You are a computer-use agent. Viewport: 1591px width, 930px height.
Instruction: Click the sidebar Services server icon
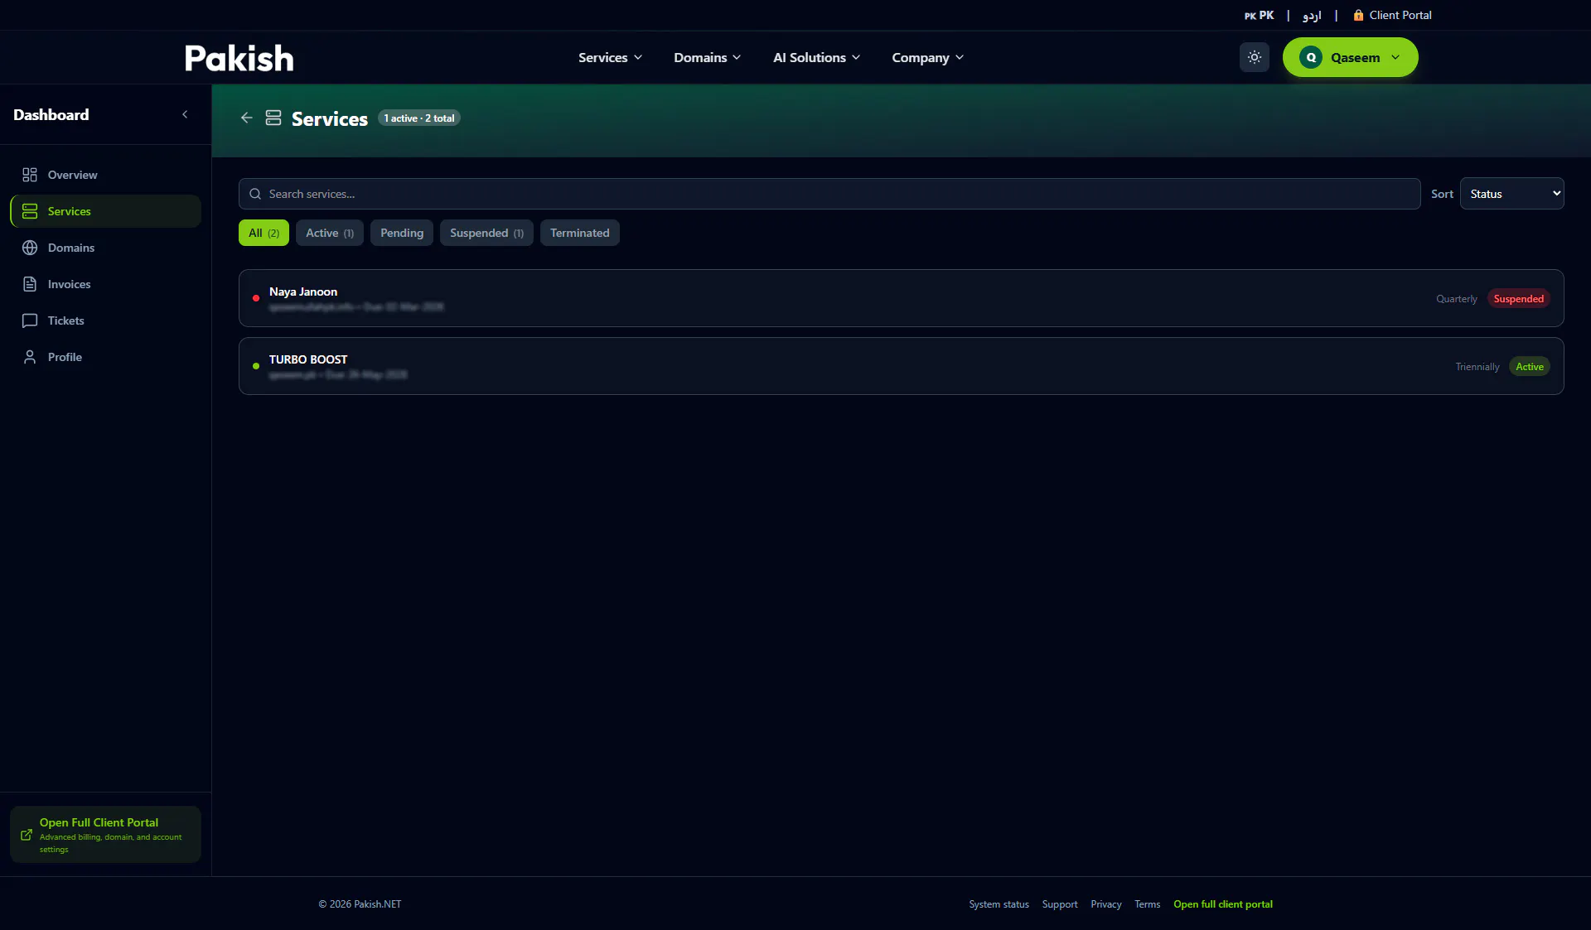point(30,211)
